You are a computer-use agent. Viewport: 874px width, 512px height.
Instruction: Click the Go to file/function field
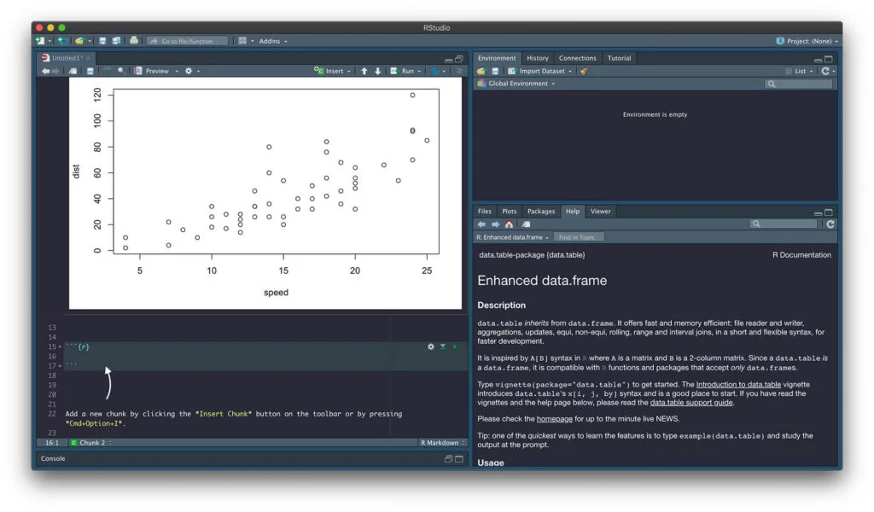(x=187, y=41)
